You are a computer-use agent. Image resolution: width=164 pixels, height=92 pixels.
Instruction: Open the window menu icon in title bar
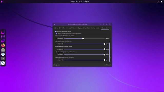pos(55,24)
